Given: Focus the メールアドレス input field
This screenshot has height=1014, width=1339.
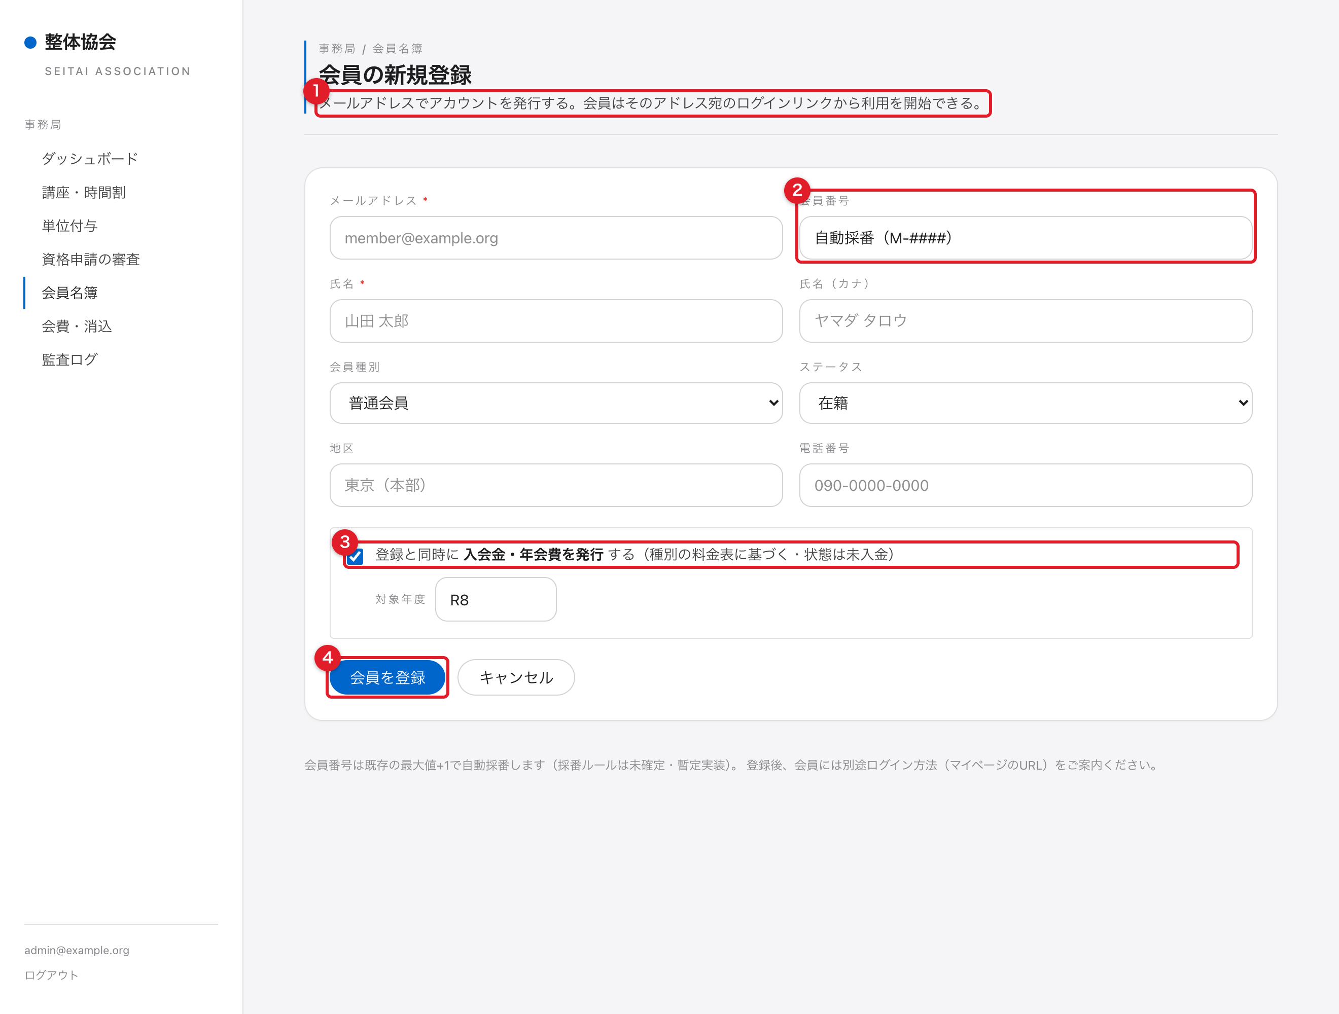Looking at the screenshot, I should [556, 238].
